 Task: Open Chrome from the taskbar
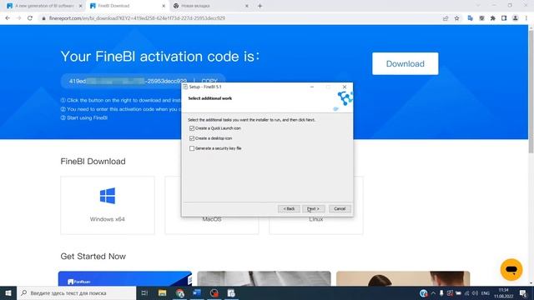pyautogui.click(x=180, y=292)
